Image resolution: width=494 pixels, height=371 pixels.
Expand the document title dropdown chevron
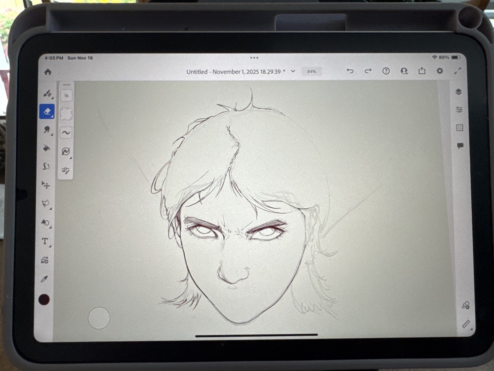coord(293,71)
